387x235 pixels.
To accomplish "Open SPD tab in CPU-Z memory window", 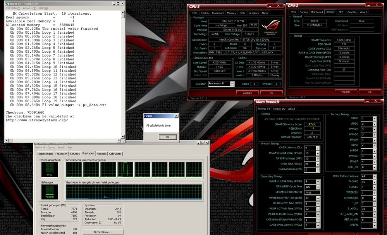I will click(341, 12).
